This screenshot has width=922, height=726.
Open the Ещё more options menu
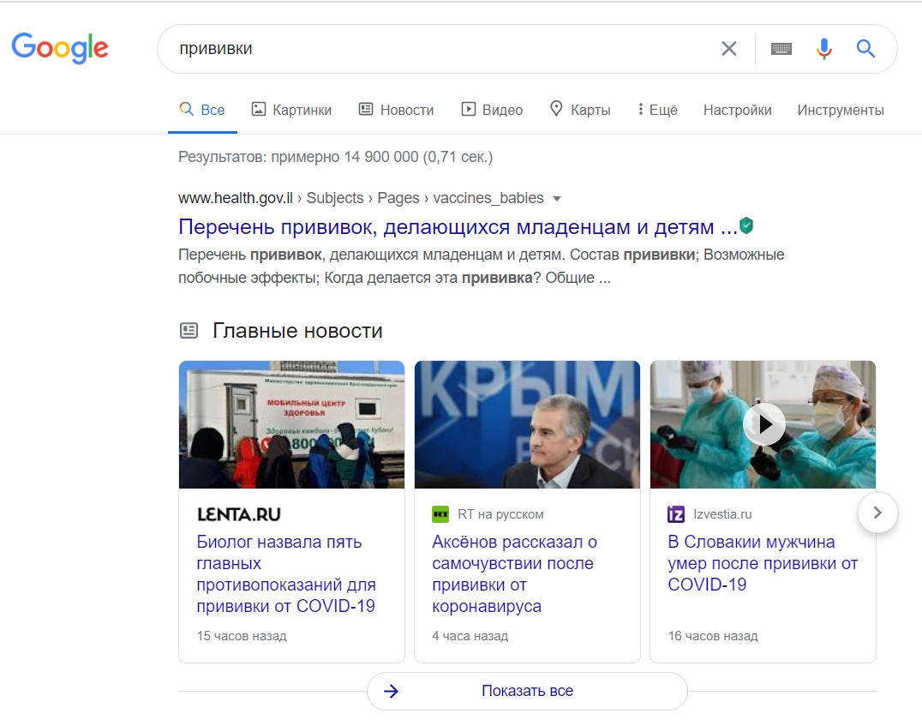pos(656,110)
